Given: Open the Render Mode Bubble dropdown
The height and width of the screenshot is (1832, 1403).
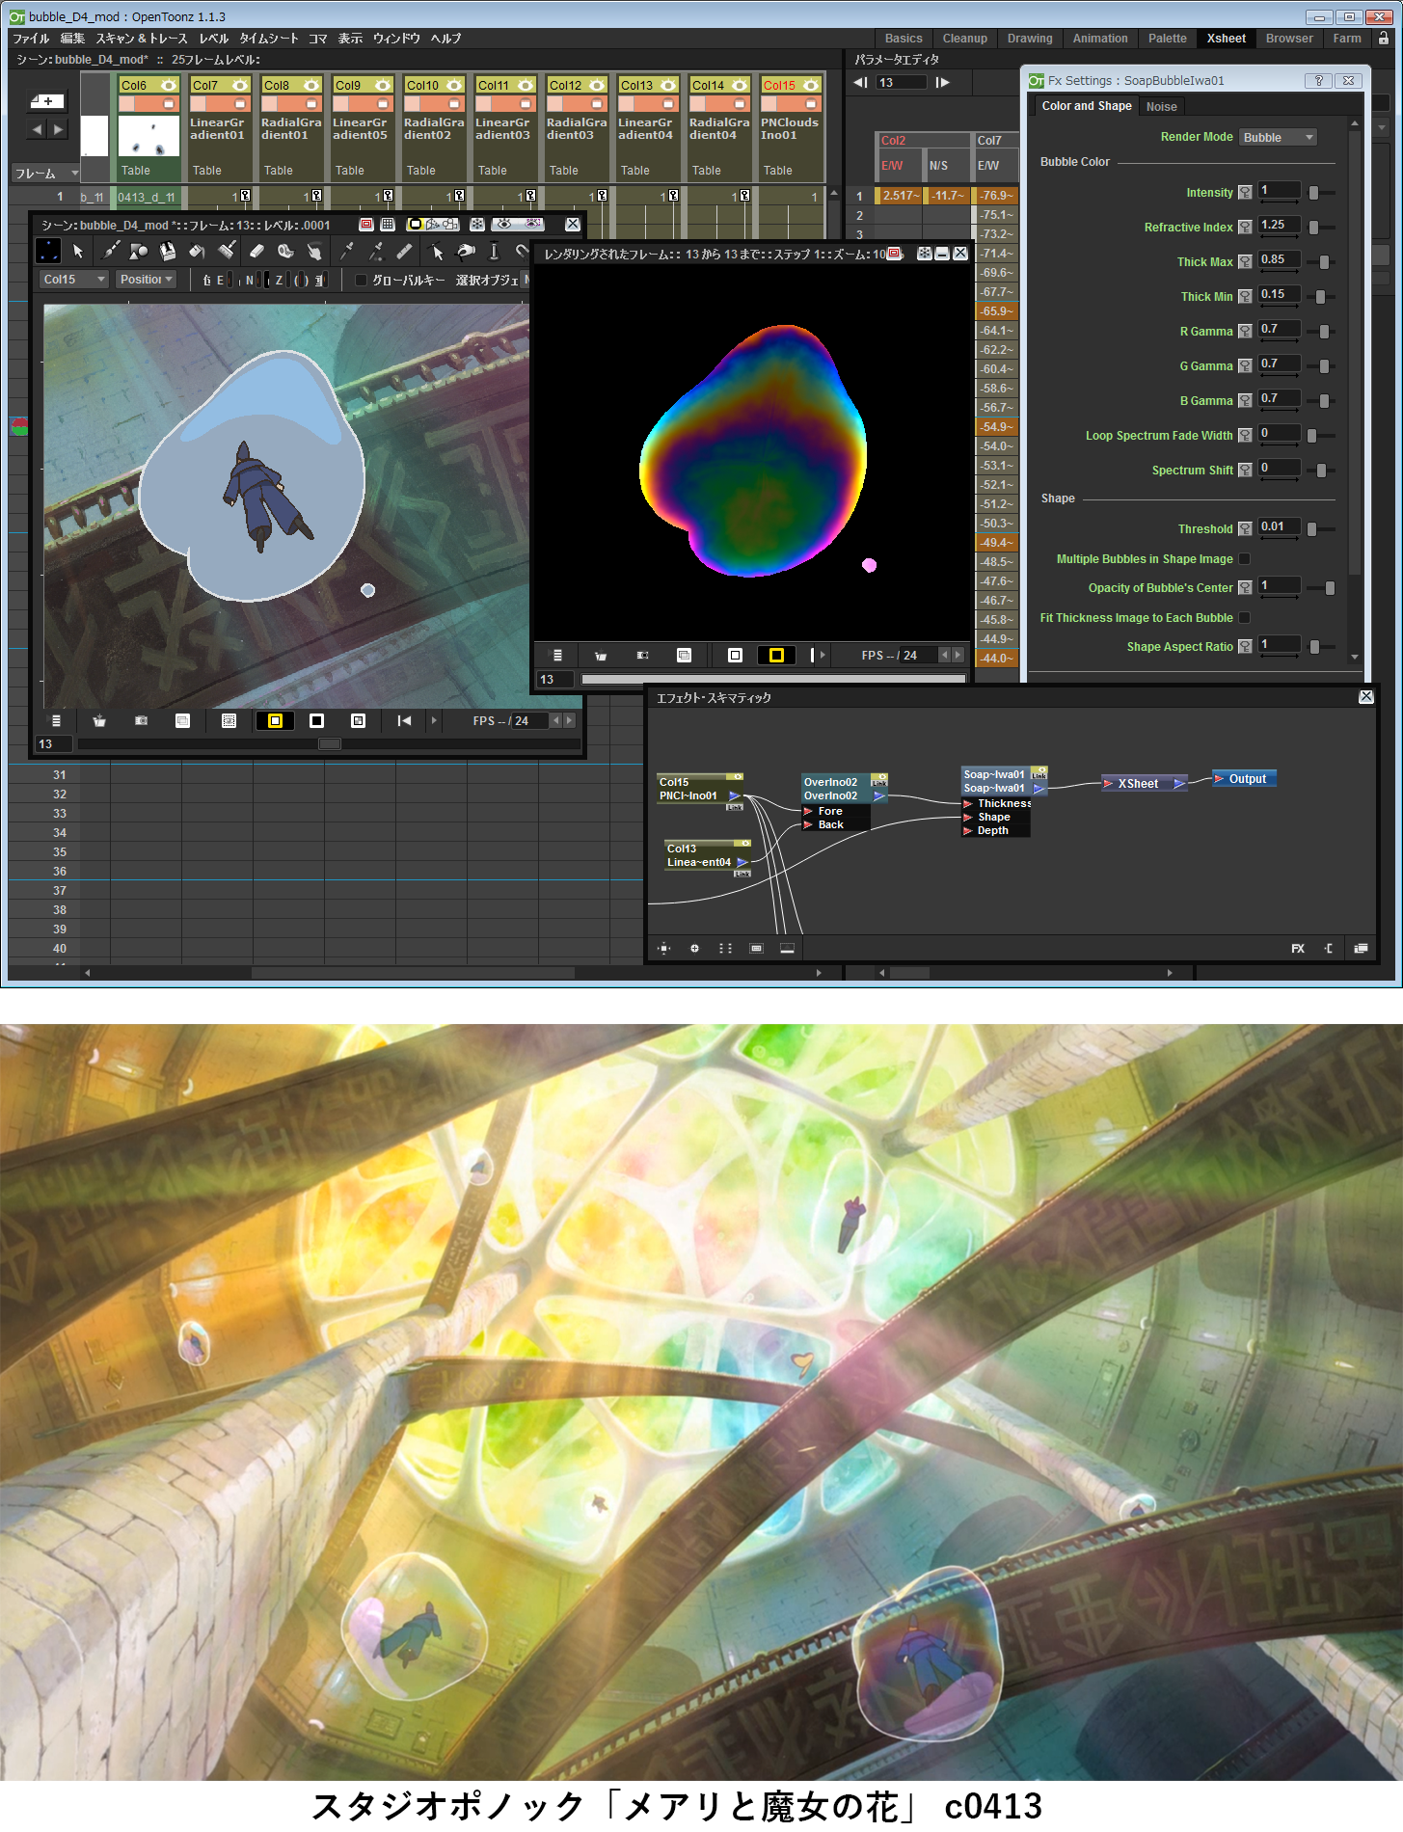Looking at the screenshot, I should (x=1278, y=138).
